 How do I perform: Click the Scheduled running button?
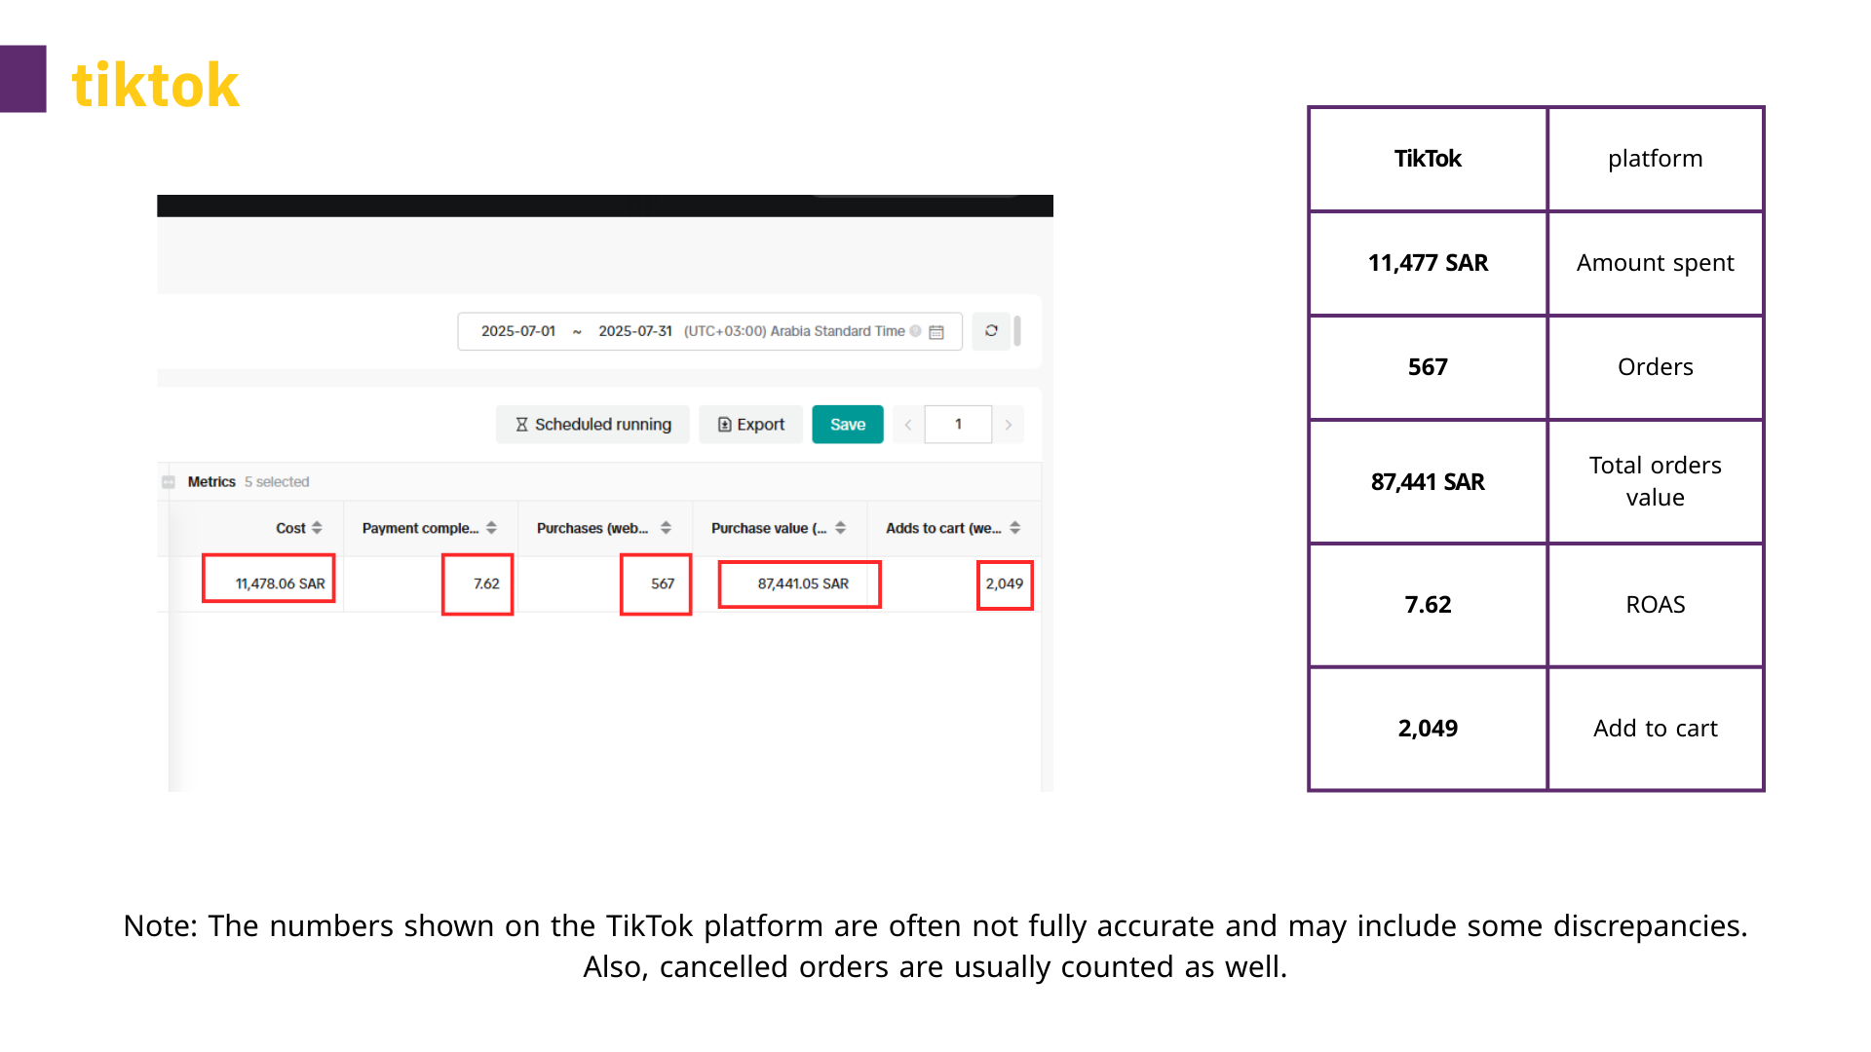592,425
